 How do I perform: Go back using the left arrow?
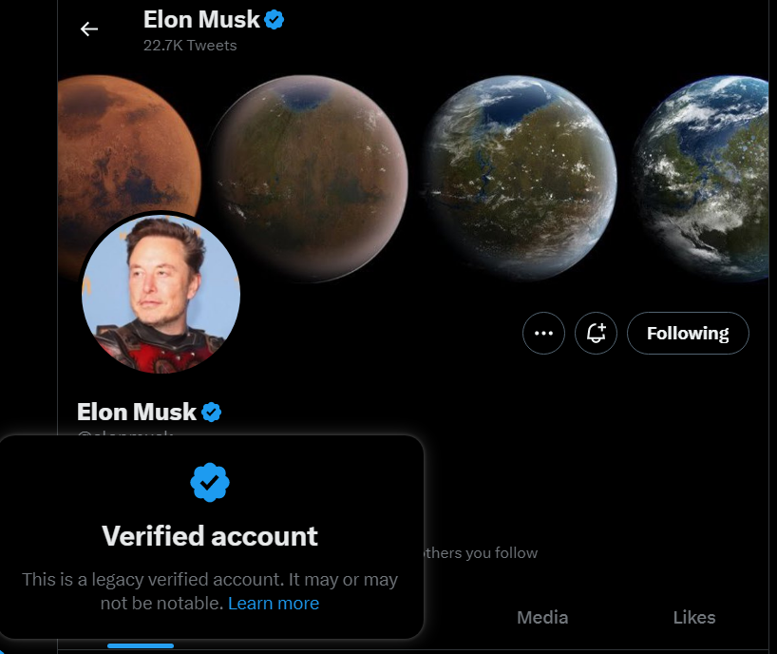coord(89,29)
